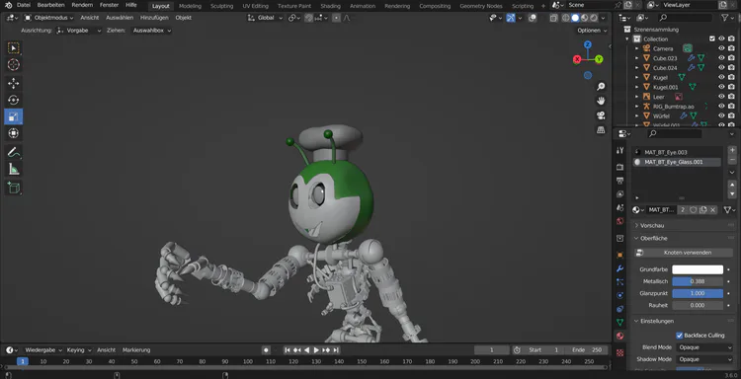Image resolution: width=741 pixels, height=379 pixels.
Task: Expand the Cube.024 tree row
Action: pos(636,67)
